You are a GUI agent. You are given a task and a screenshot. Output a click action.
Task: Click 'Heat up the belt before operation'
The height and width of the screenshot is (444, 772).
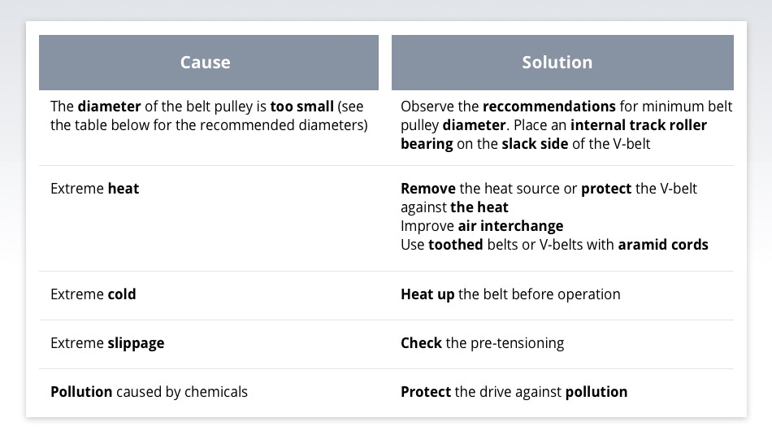click(x=510, y=294)
